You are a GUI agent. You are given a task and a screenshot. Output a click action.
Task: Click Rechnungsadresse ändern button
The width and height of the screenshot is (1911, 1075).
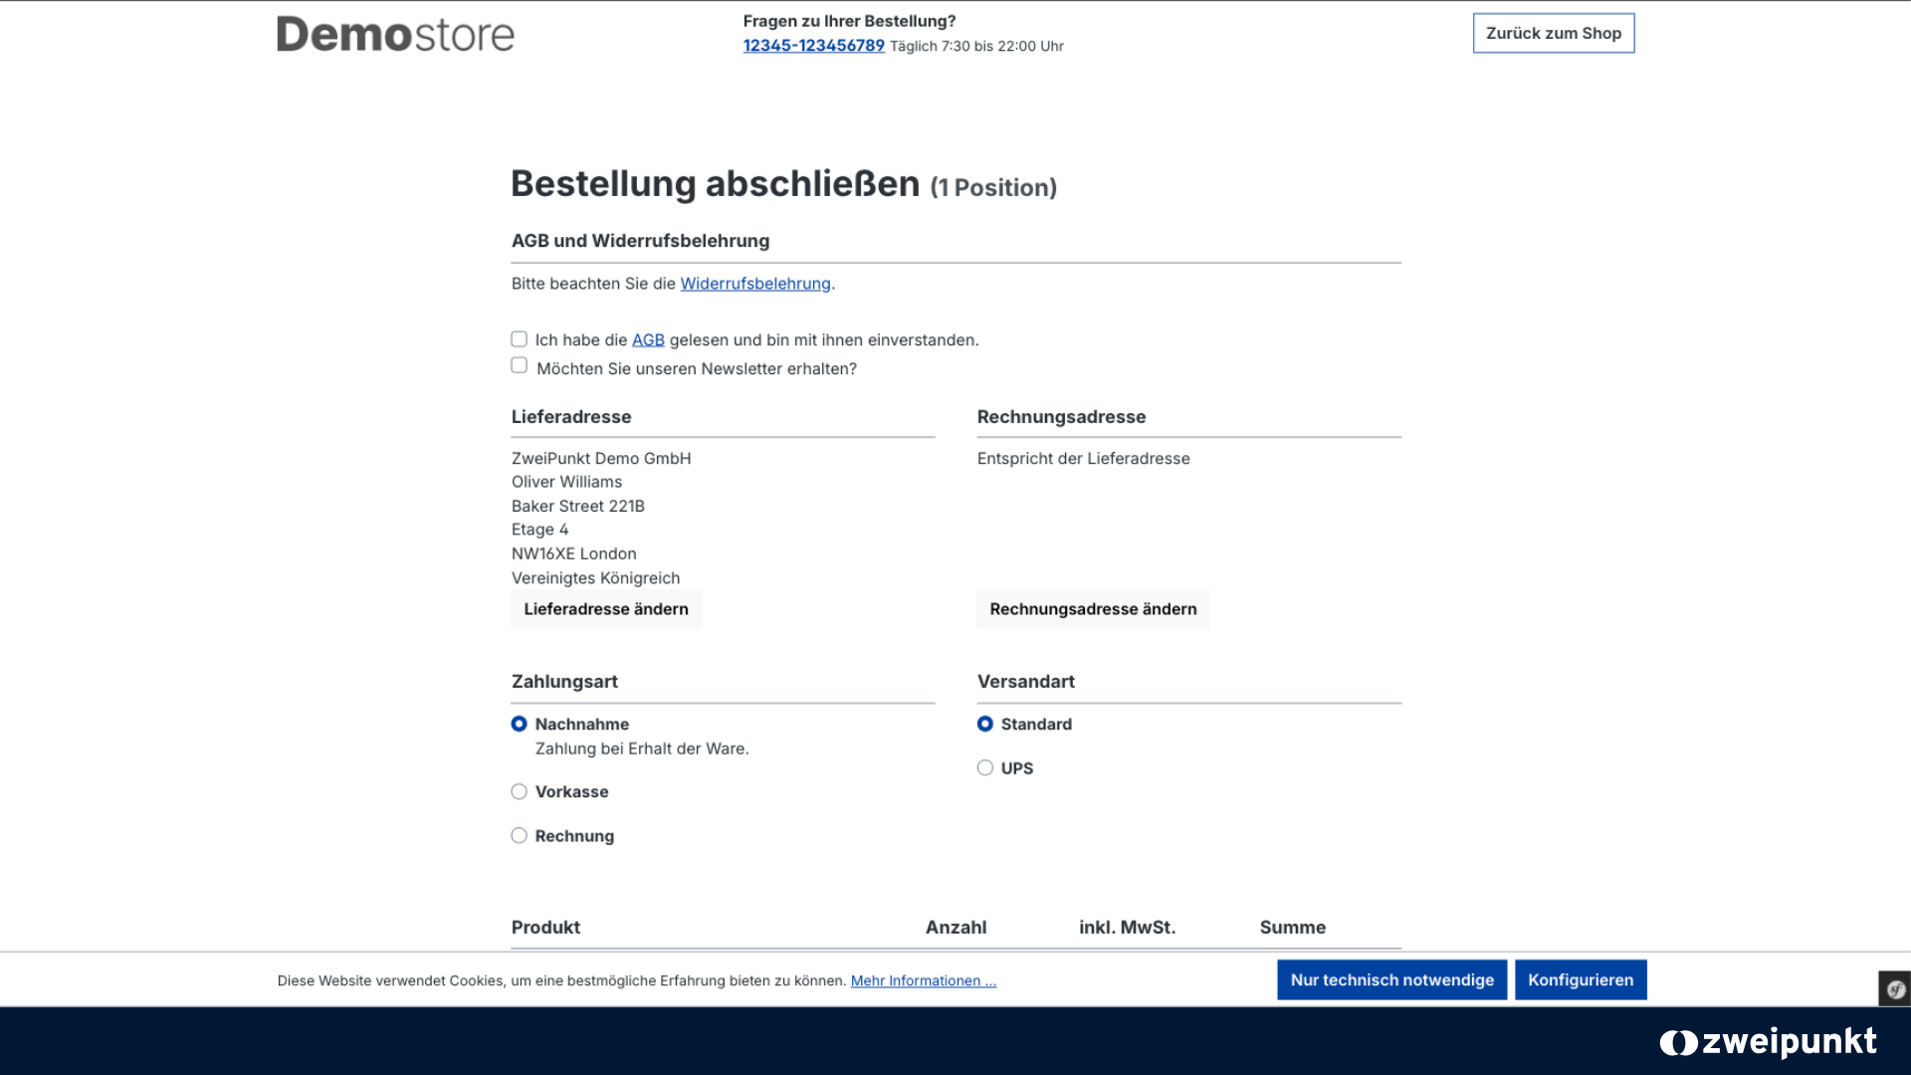1093,609
